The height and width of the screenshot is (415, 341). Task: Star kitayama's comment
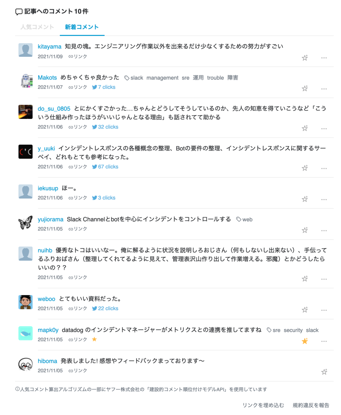(x=305, y=58)
